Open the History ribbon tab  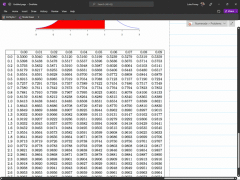coord(43,11)
